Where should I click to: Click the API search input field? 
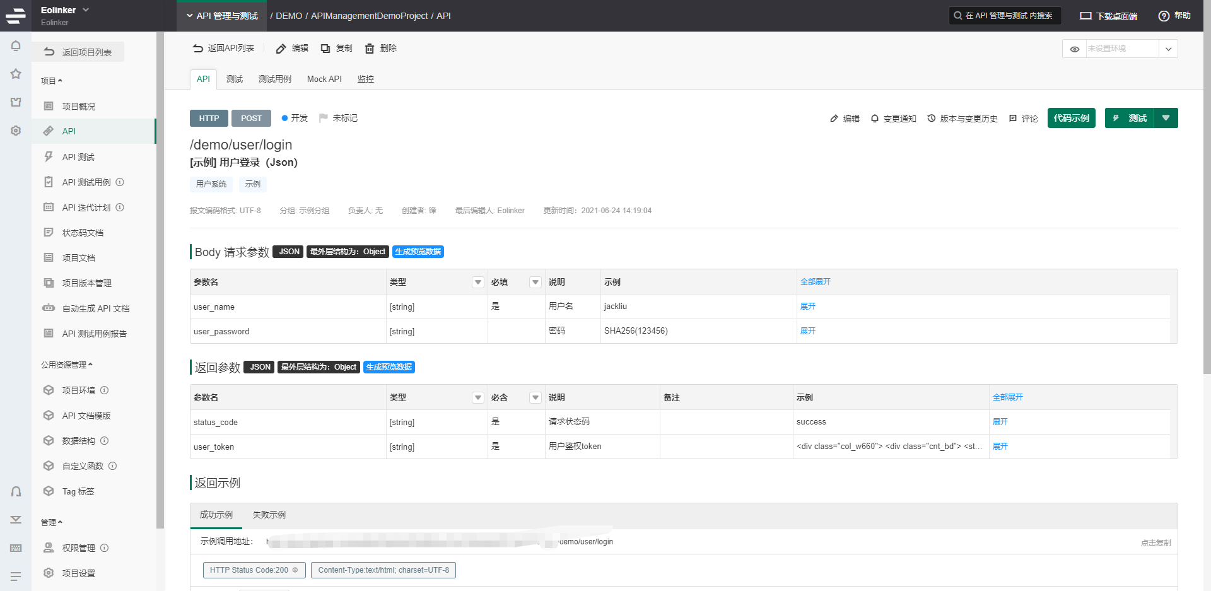(1005, 16)
